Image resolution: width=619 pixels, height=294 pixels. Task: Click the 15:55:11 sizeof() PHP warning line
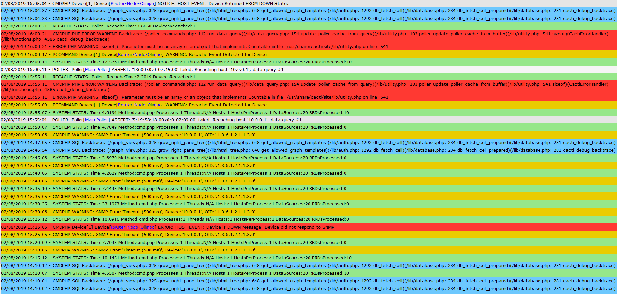point(309,97)
